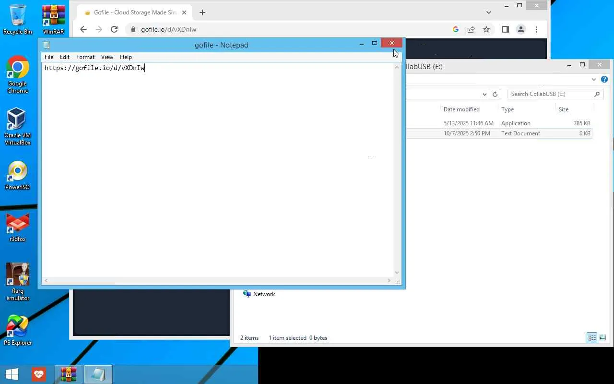Click the 785 KB size cell
Image resolution: width=614 pixels, height=384 pixels.
point(582,123)
